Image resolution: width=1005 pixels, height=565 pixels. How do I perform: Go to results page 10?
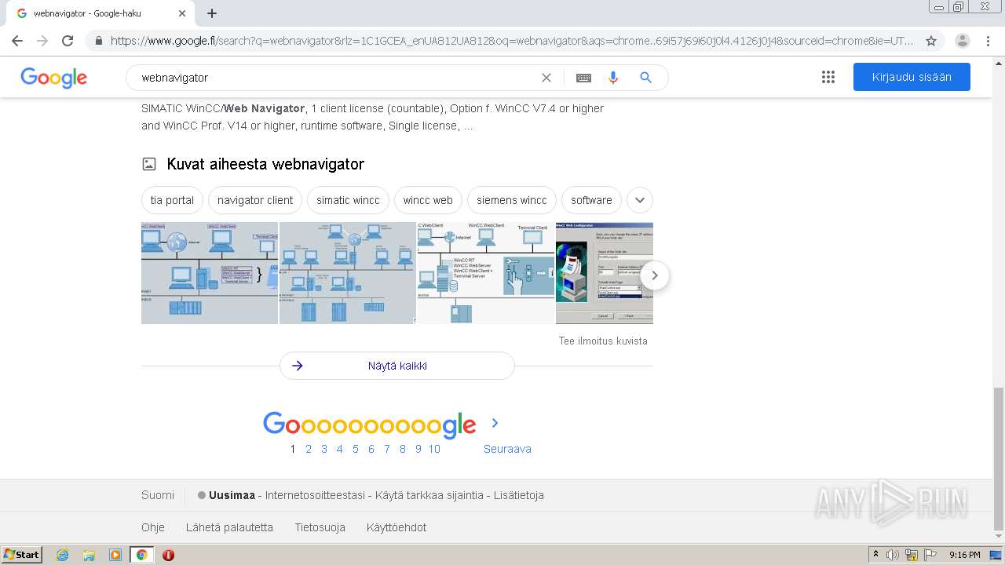tap(434, 449)
